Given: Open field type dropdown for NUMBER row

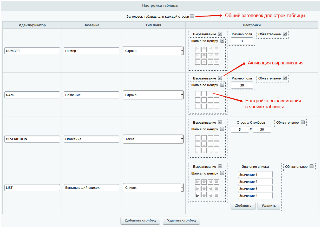Looking at the screenshot, I should [153, 51].
